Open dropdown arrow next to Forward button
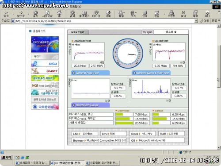 (28, 14)
